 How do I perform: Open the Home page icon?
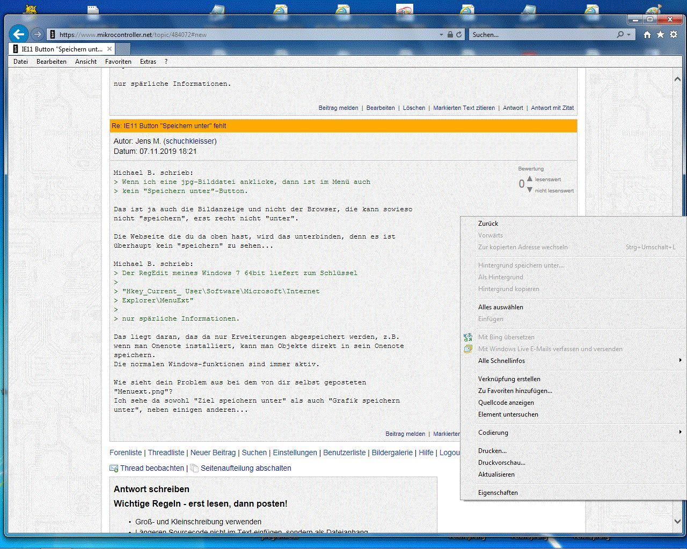coord(647,34)
